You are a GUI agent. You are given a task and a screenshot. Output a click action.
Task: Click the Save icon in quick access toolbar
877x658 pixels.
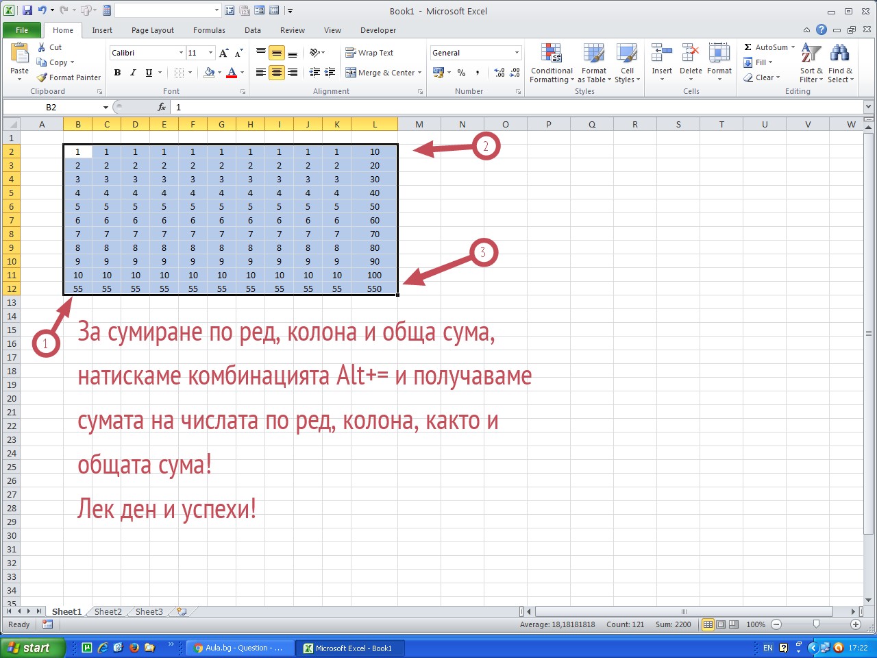pos(27,10)
